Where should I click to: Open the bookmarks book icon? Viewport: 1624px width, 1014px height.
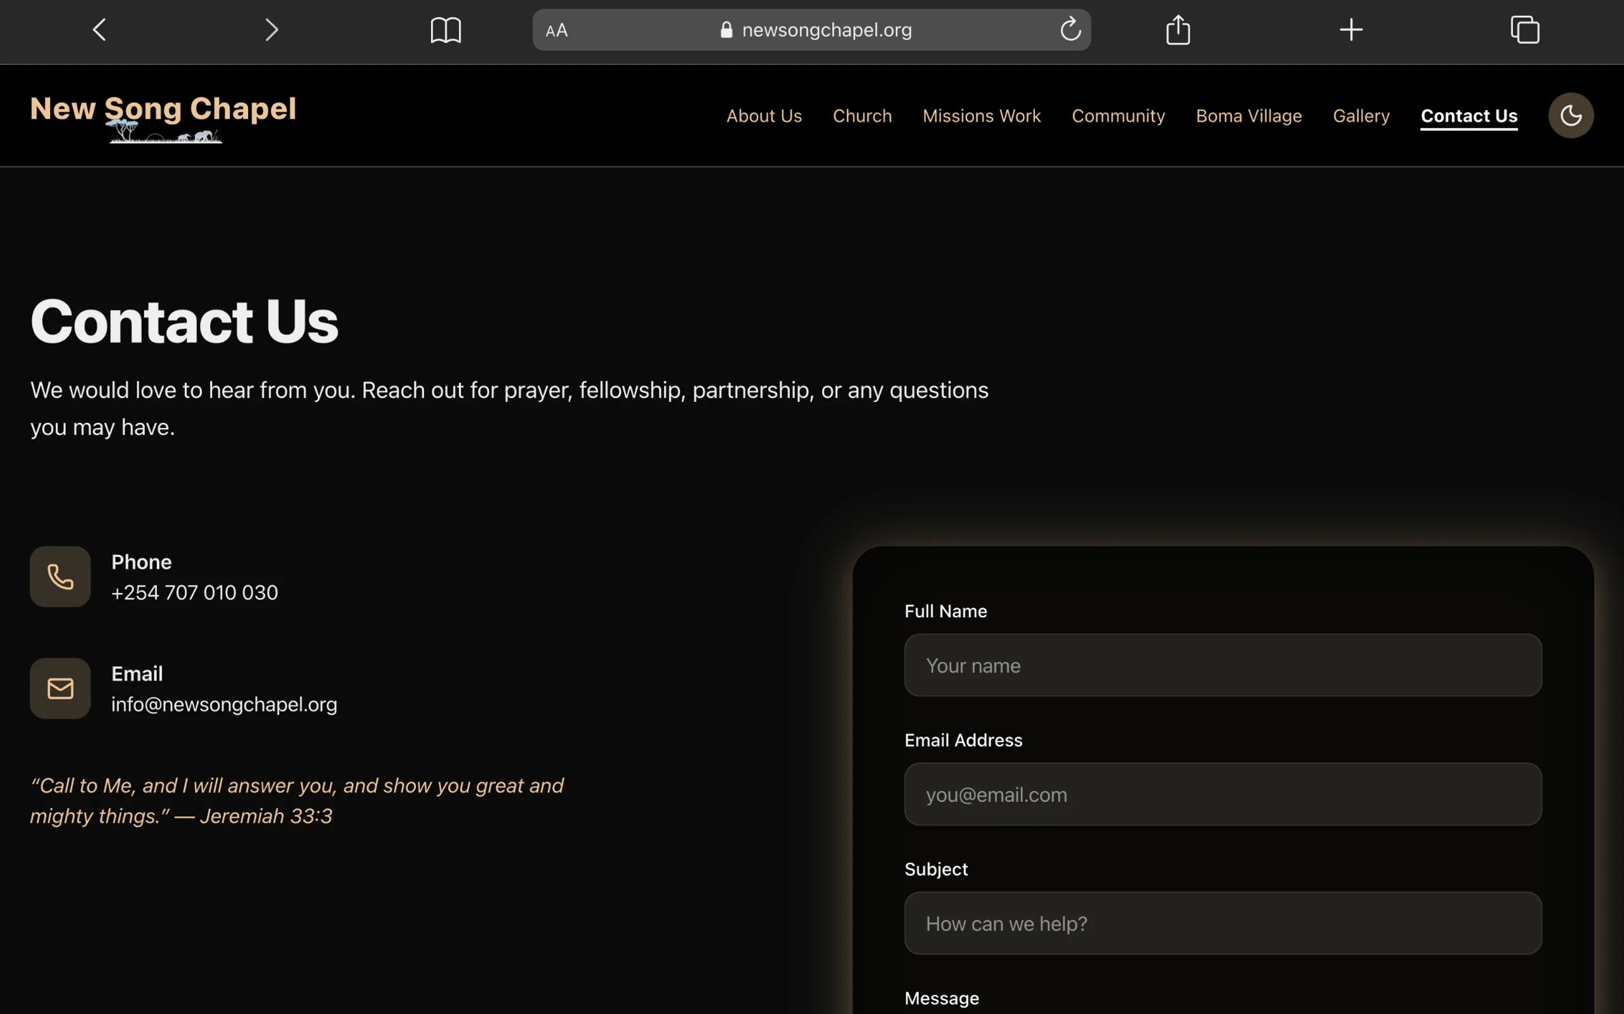tap(446, 30)
